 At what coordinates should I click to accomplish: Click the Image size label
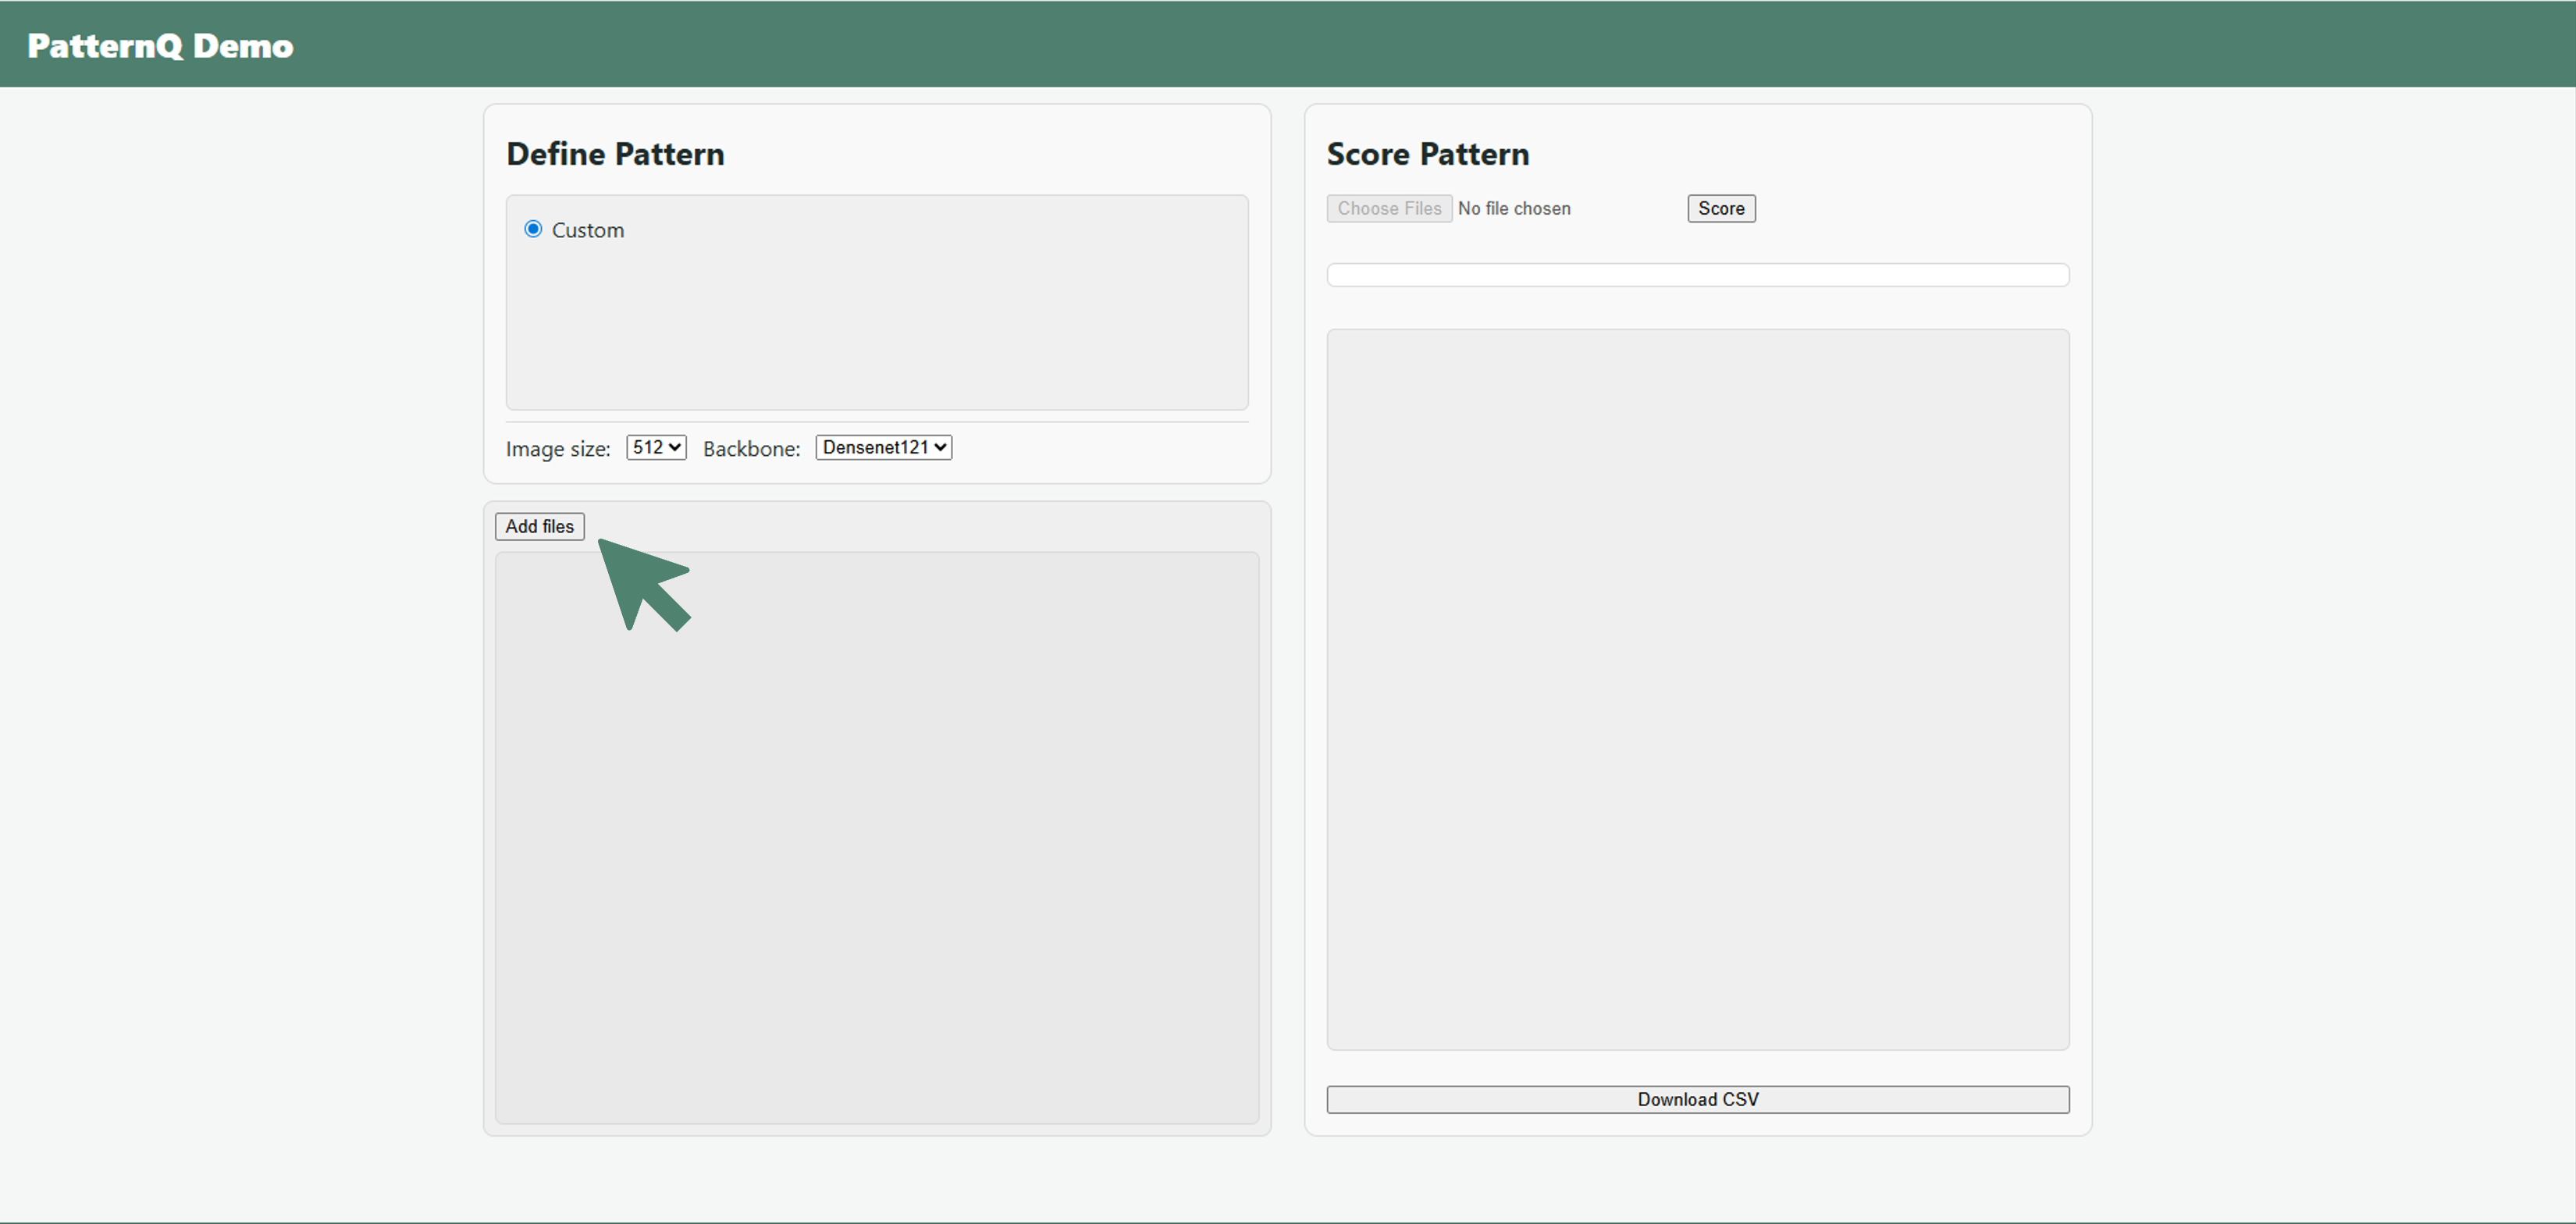[557, 449]
